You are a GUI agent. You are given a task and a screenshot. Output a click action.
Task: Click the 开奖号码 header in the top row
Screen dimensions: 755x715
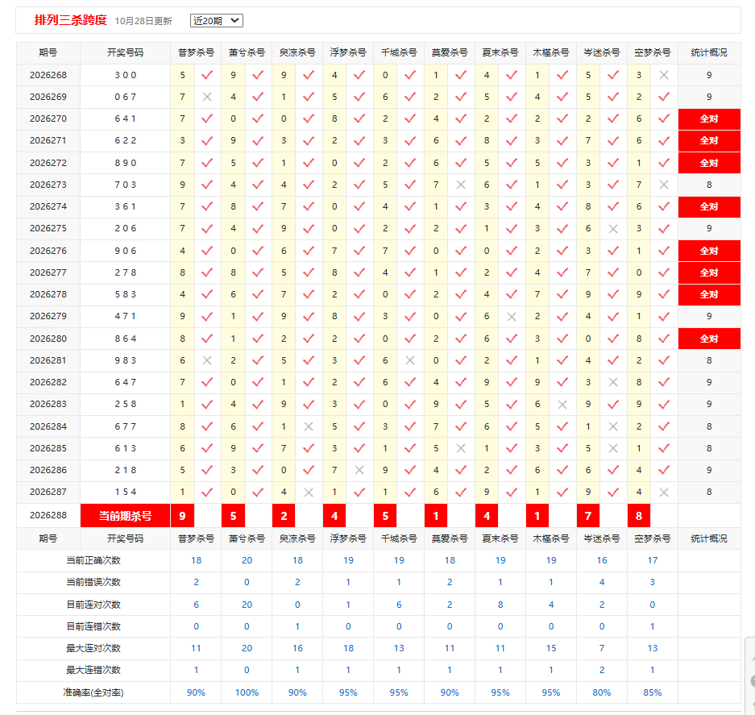[125, 52]
